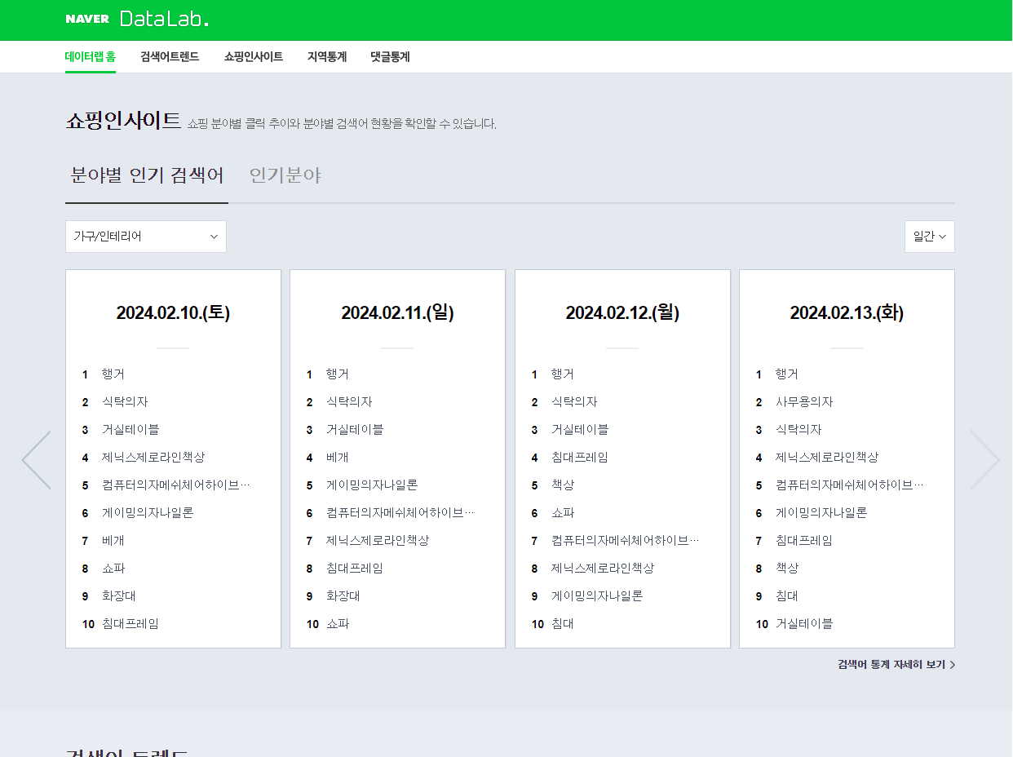Switch to 인기분야 tab
The image size is (1013, 757).
285,175
